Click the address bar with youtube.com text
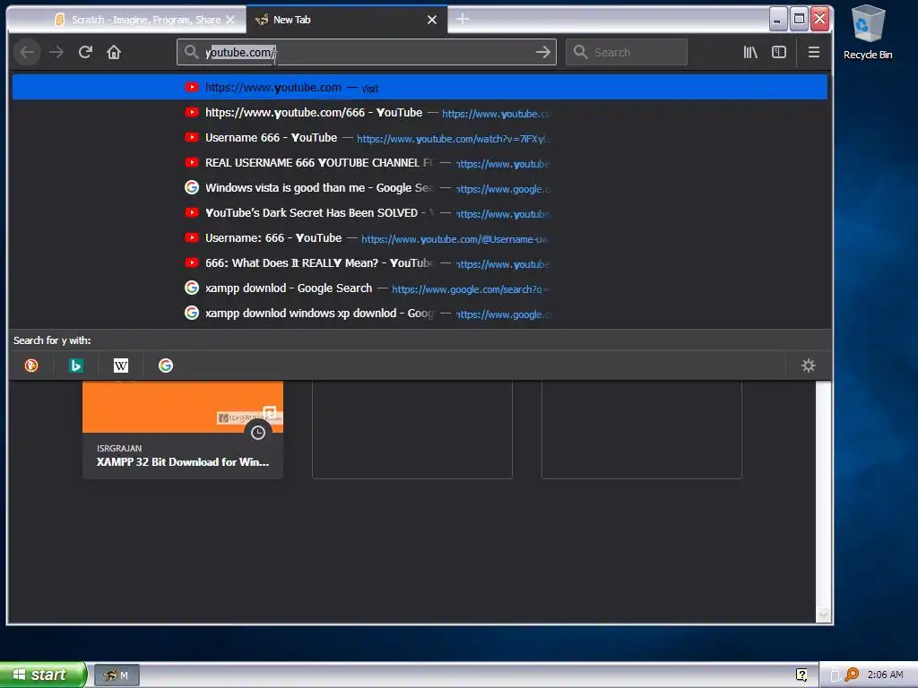 pos(366,52)
